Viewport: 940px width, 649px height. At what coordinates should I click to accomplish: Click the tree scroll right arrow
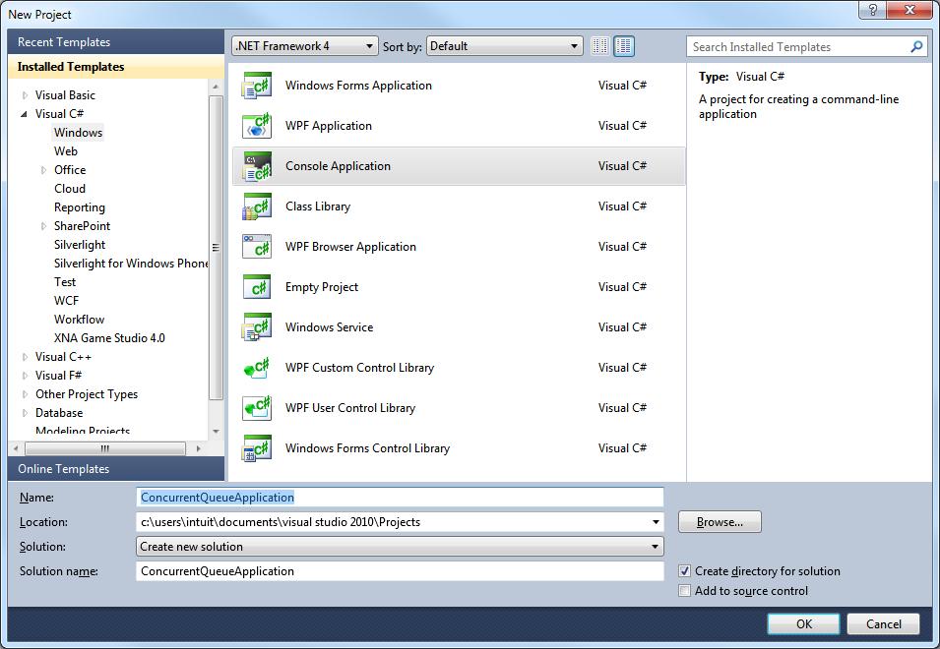(199, 448)
